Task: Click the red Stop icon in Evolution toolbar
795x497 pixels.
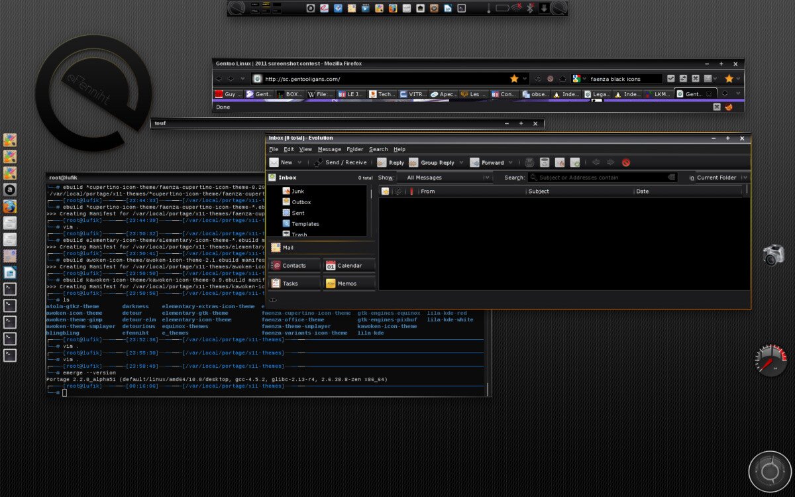Action: 626,162
